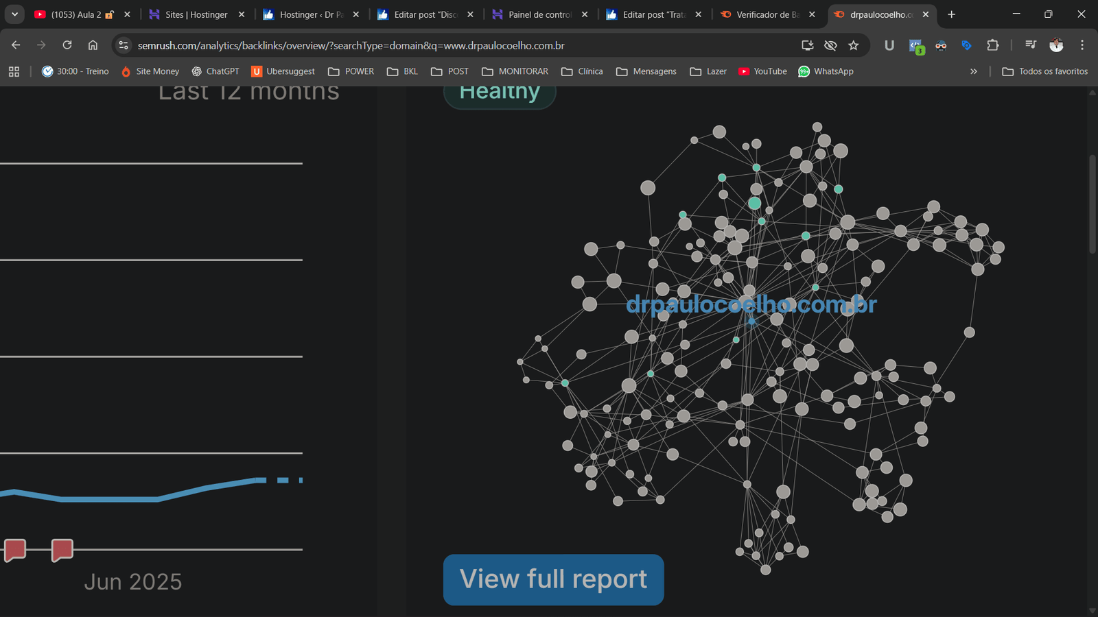Click the View full report button

click(553, 579)
